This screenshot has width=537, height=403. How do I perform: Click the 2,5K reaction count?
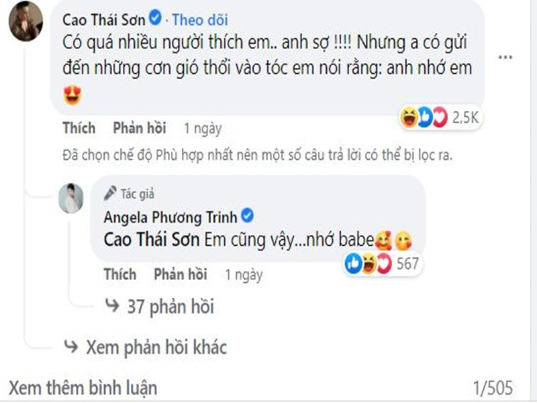coord(465,116)
